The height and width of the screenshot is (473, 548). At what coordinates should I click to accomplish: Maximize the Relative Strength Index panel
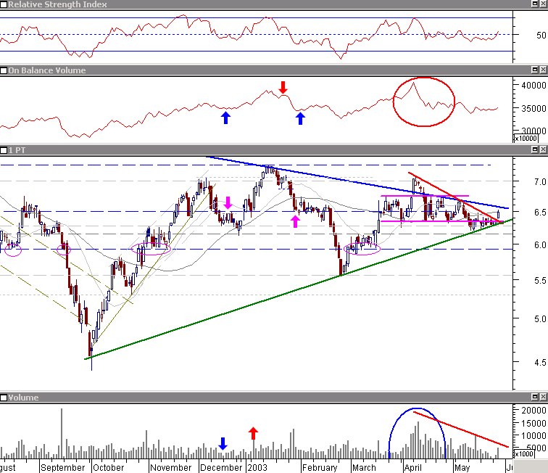[535, 4]
